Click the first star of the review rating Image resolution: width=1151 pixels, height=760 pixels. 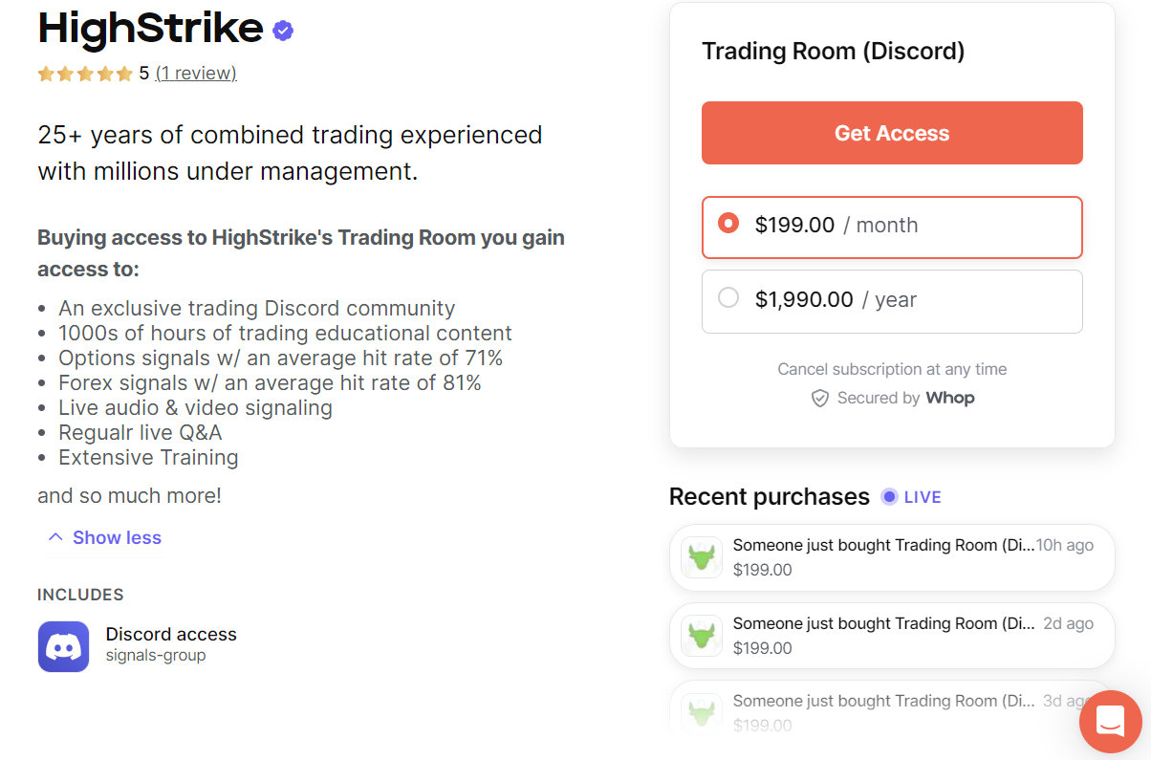44,73
